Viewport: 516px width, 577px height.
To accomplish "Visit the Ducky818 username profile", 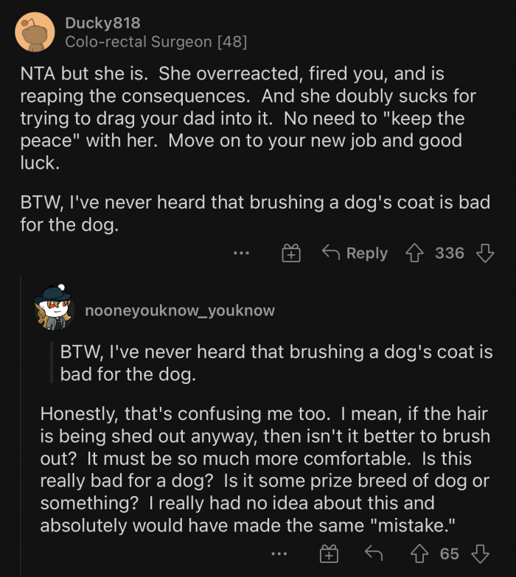I will click(102, 24).
